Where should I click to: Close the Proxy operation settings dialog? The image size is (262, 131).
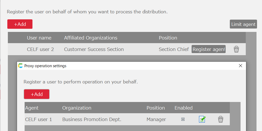241,66
